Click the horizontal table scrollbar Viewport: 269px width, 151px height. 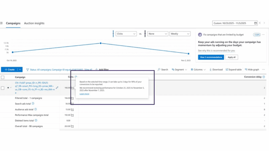163,130
